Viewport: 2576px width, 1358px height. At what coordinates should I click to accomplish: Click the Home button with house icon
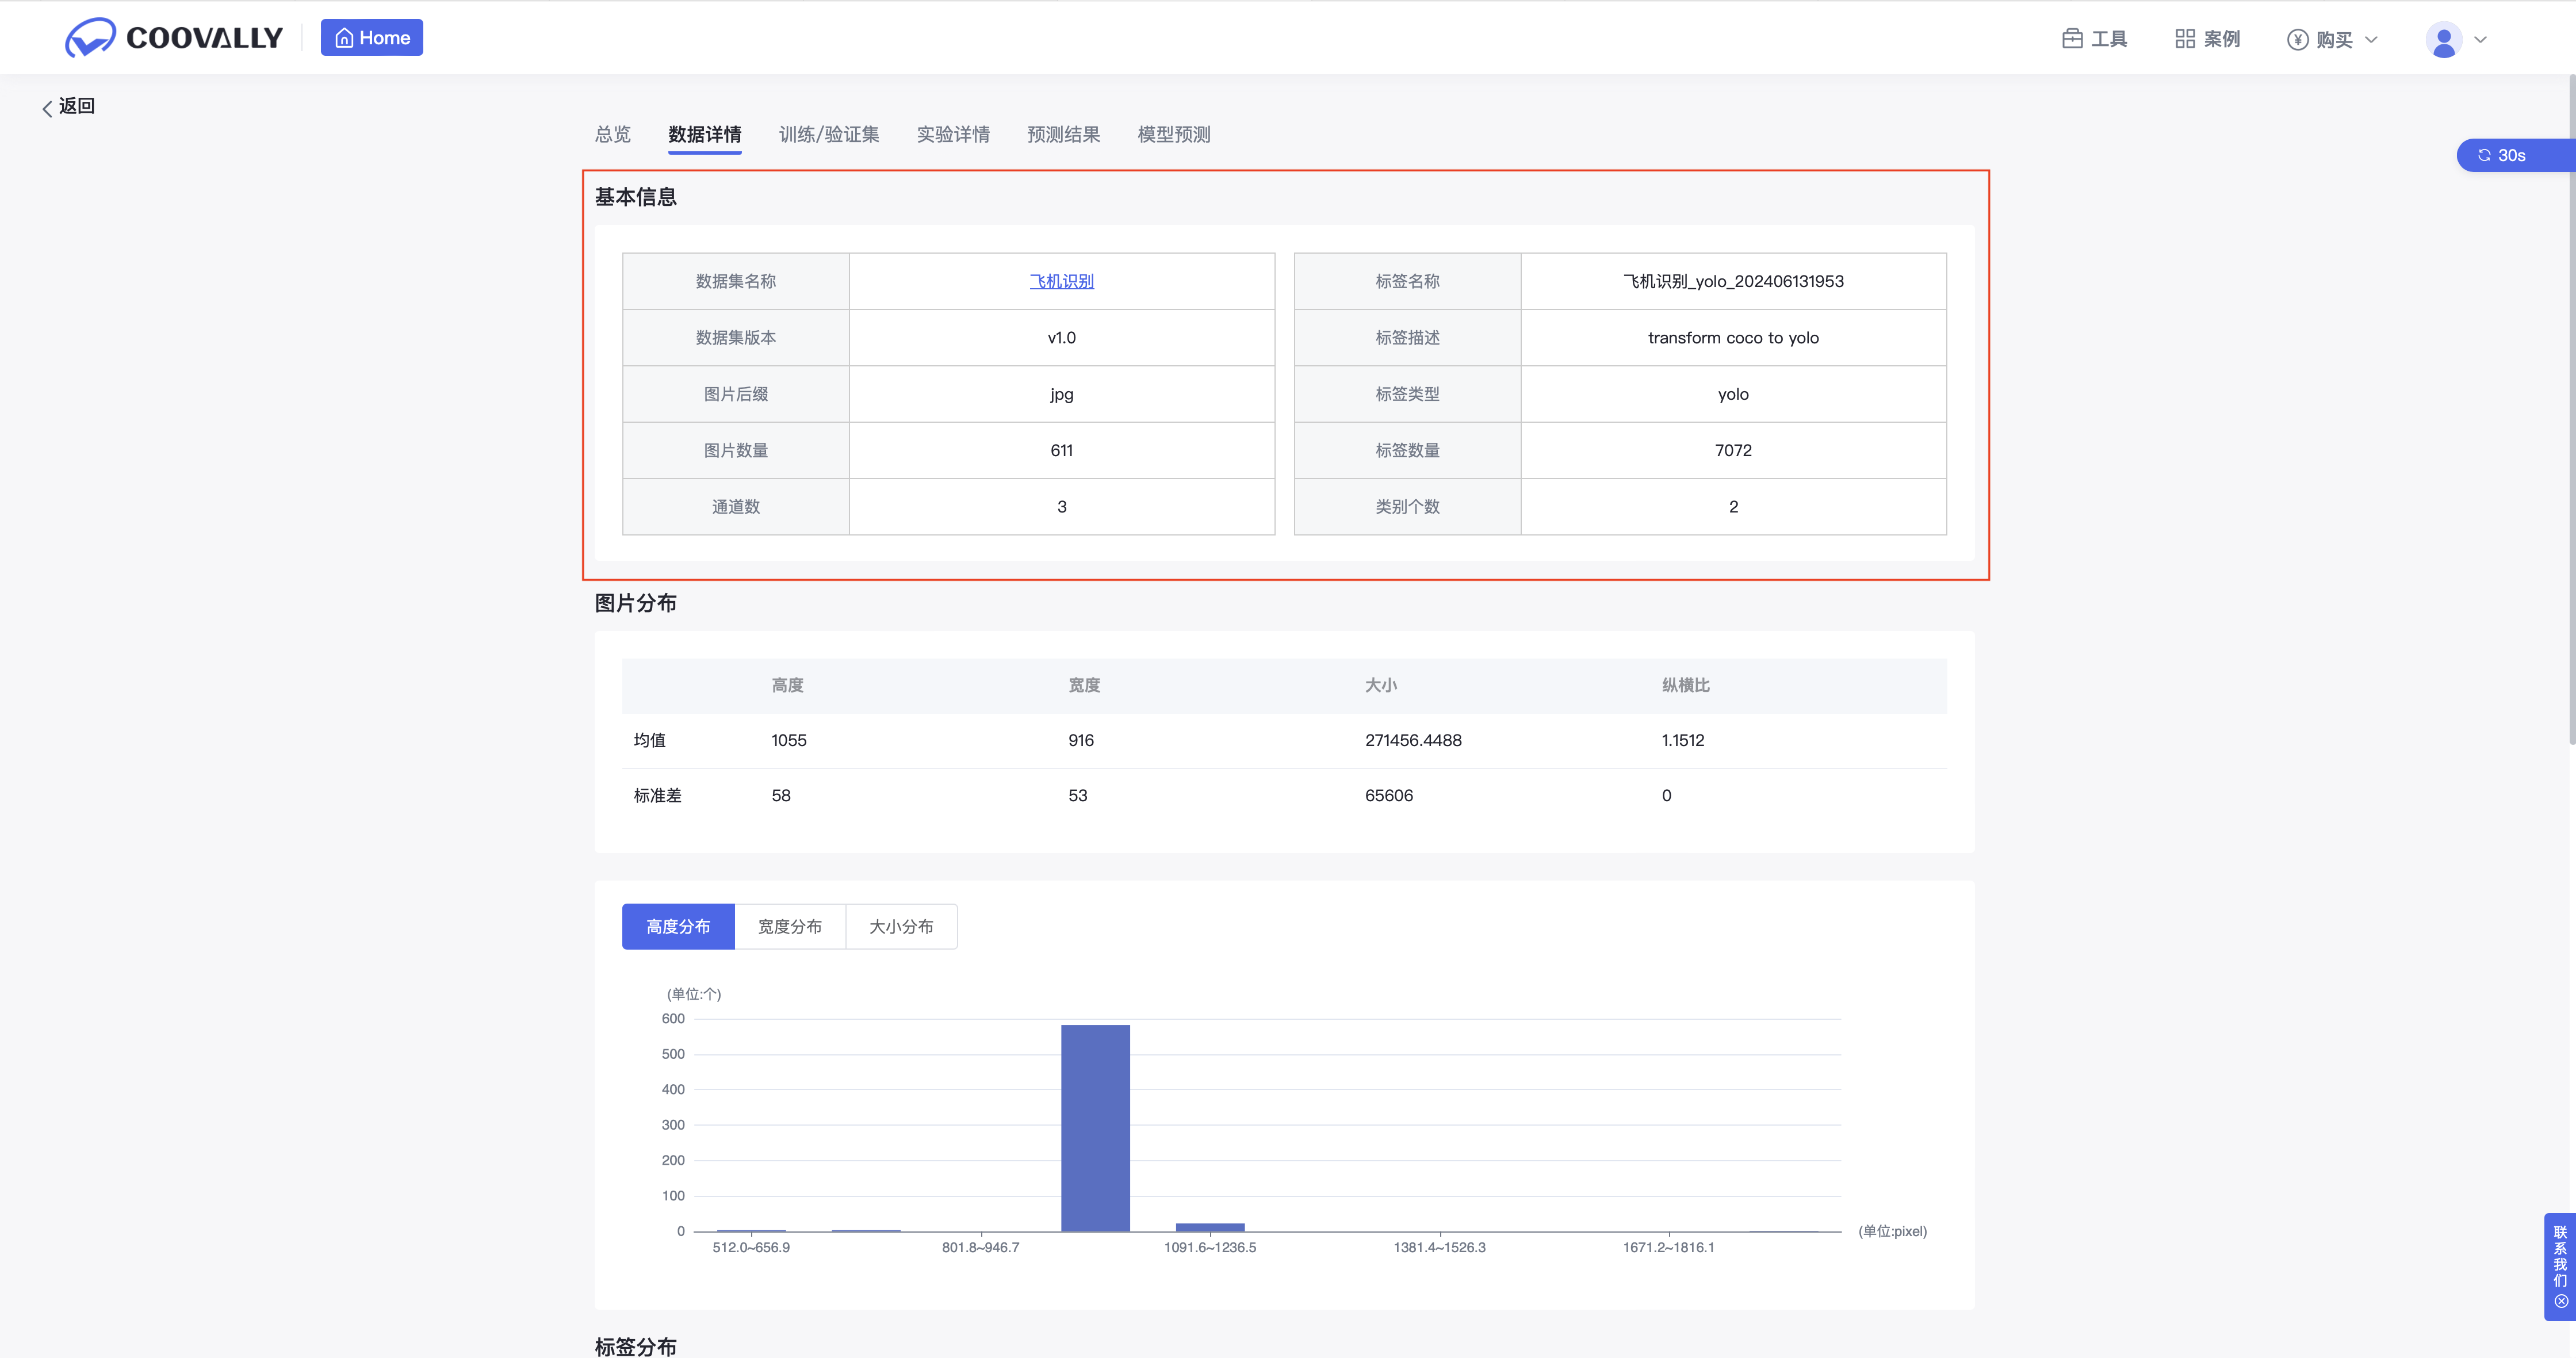pos(372,38)
